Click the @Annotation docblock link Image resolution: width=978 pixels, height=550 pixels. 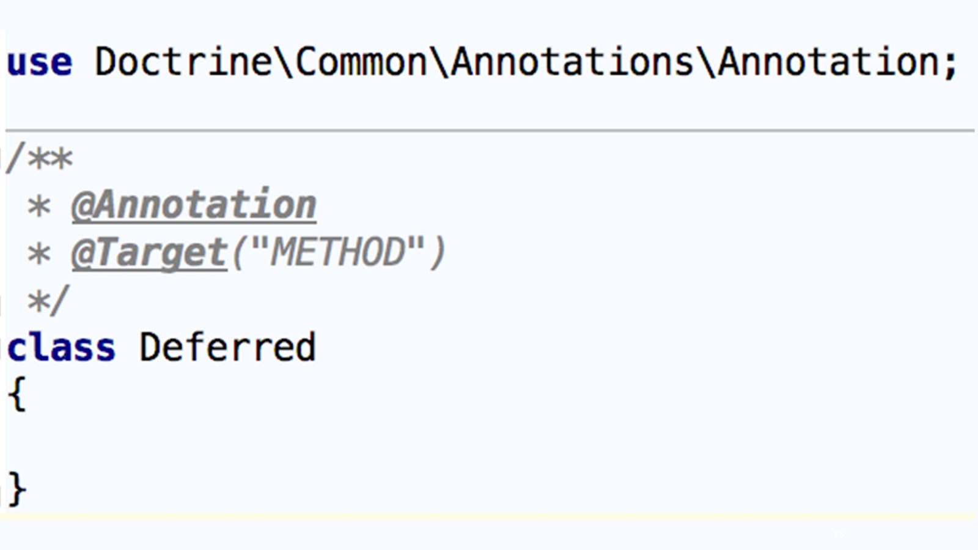194,205
